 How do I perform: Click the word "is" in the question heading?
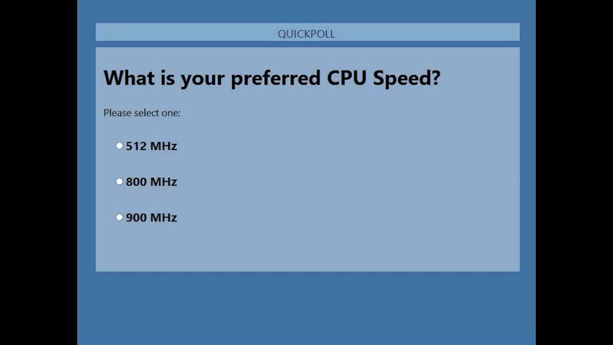(x=168, y=78)
